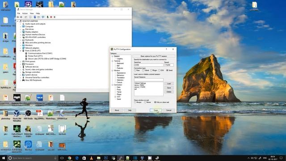Click Back arrow in Device Manager toolbar

point(18,17)
